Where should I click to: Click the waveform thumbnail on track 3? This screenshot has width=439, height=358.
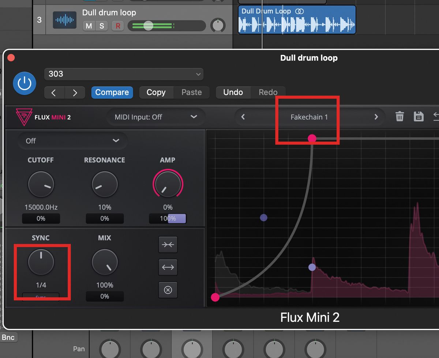click(x=64, y=19)
